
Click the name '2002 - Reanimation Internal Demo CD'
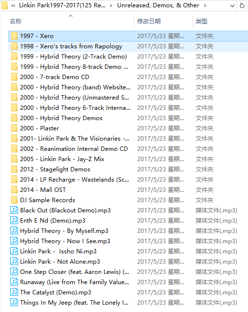pos(74,148)
